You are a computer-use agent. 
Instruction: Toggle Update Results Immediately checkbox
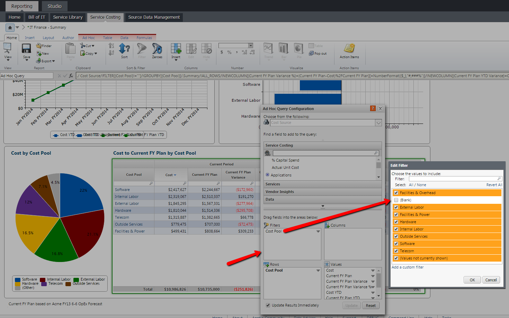point(268,305)
